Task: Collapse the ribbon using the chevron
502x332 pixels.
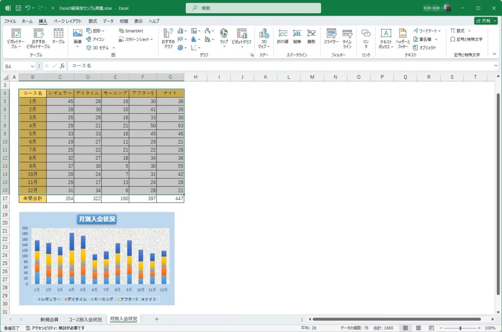Action: point(495,55)
